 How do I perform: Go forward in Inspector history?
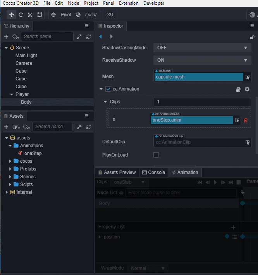point(111,37)
